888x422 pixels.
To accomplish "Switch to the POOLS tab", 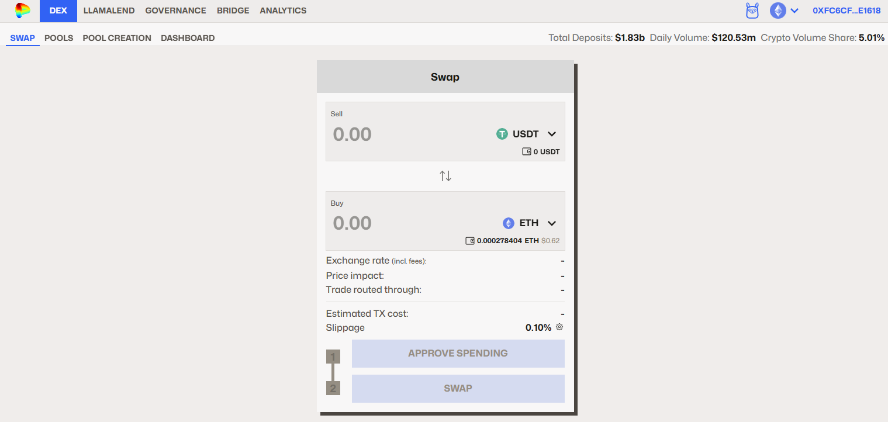I will point(58,38).
